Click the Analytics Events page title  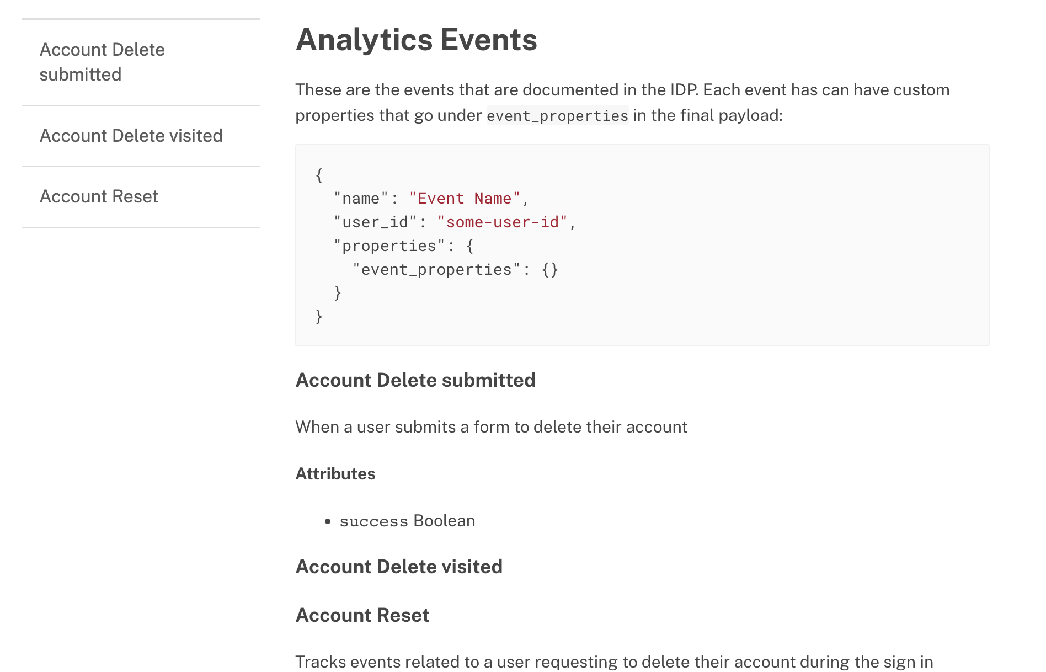[x=416, y=40]
